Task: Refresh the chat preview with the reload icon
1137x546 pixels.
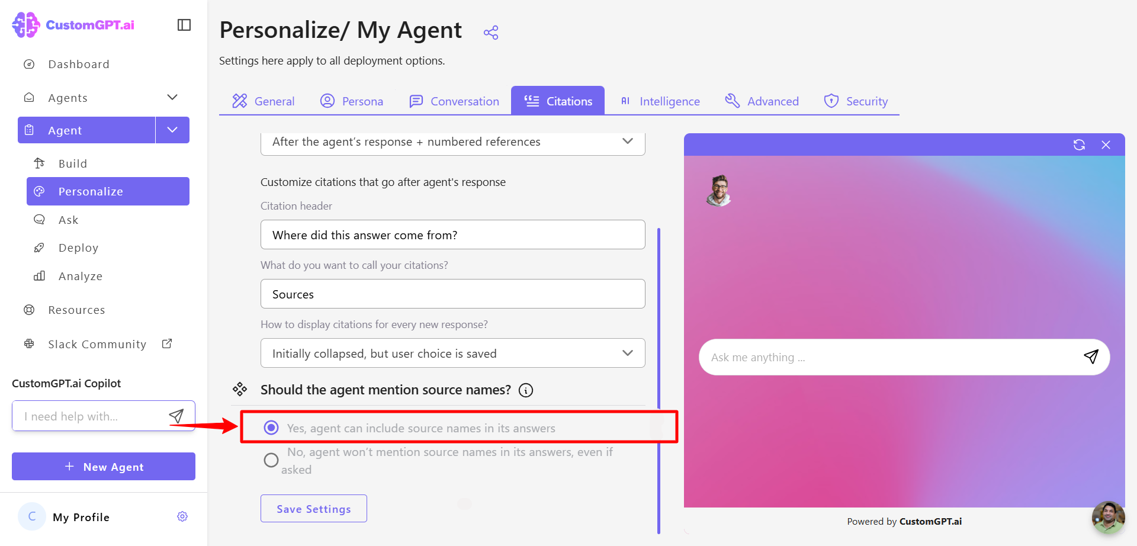Action: 1079,145
